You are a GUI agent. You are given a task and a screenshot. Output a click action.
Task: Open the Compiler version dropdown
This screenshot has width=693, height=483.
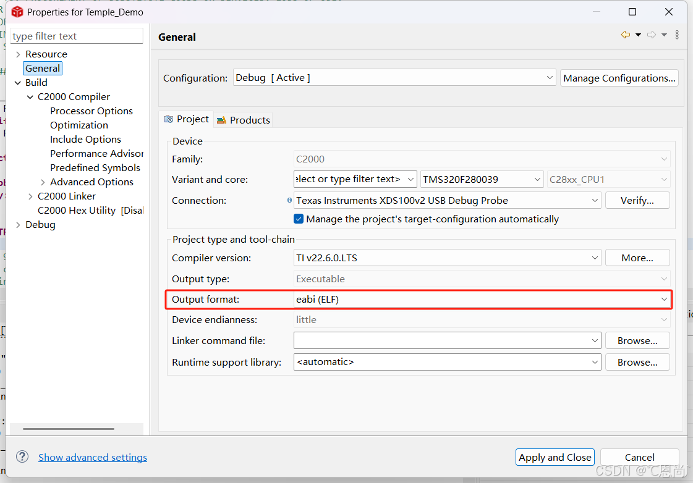[448, 258]
